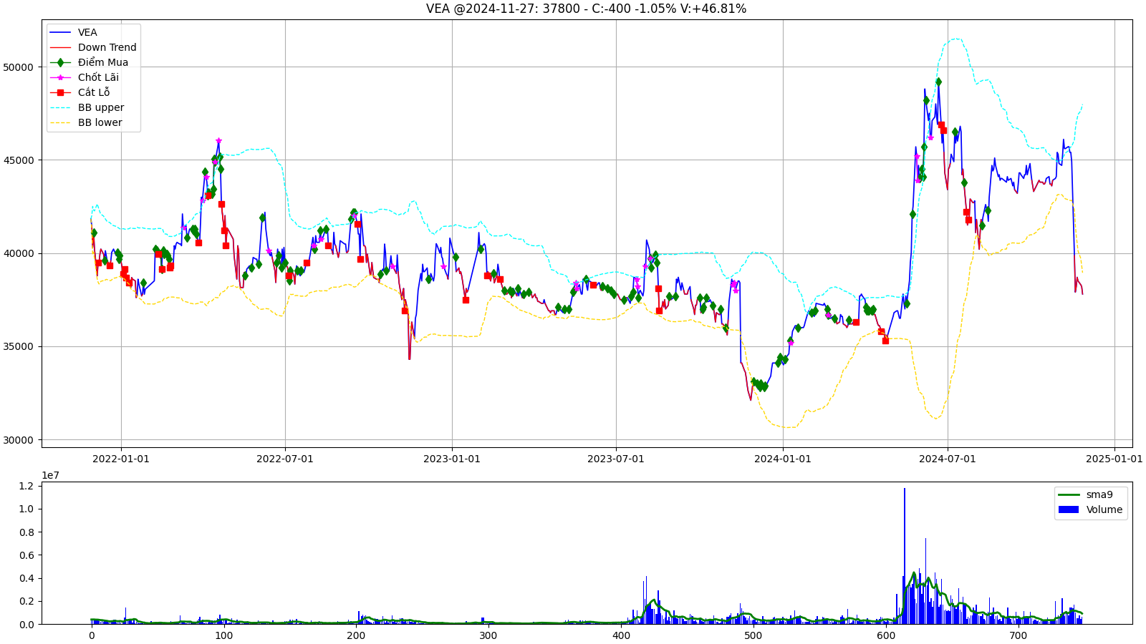The width and height of the screenshot is (1146, 644).
Task: Click the 0.2 volume axis label
Action: click(x=27, y=601)
